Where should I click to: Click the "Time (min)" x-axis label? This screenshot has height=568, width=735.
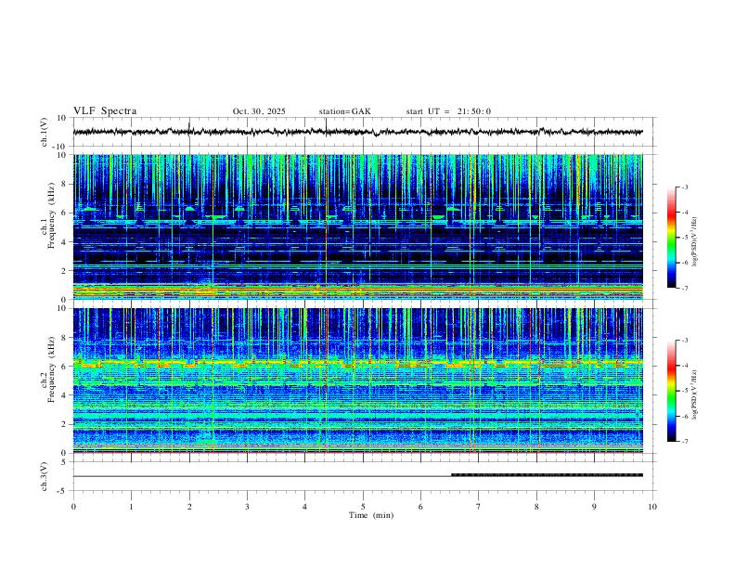371,515
